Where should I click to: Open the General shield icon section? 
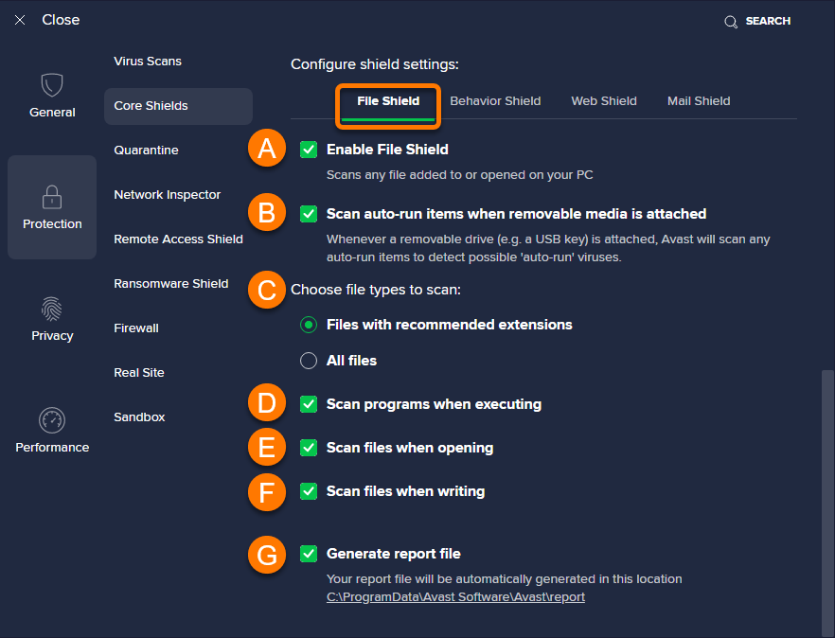[52, 86]
